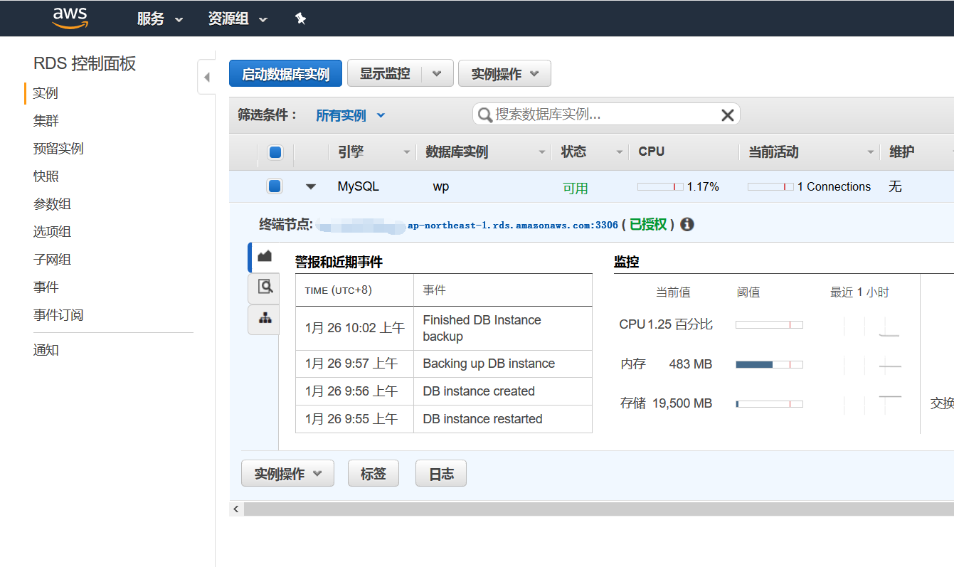
Task: Click the DB instance restarted event
Action: (482, 419)
